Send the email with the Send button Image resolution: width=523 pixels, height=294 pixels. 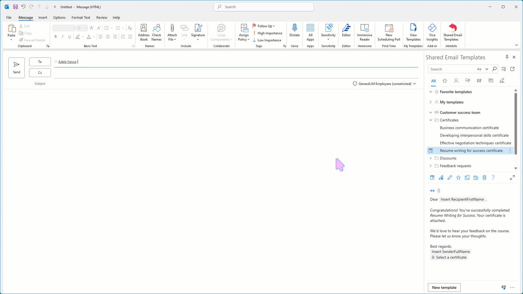17,68
